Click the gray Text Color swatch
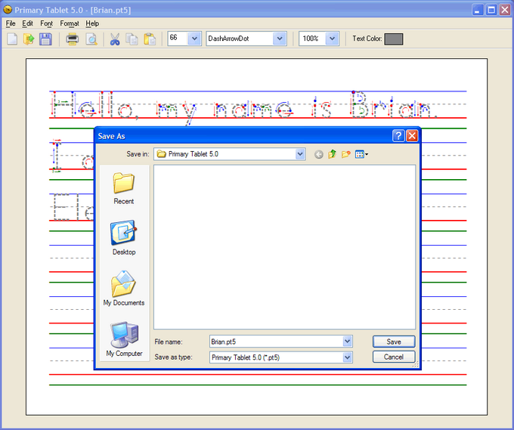 [394, 39]
